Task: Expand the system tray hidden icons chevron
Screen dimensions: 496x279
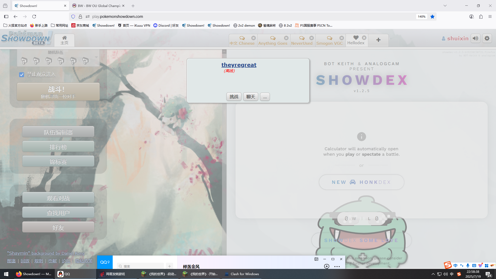Action: (433, 274)
